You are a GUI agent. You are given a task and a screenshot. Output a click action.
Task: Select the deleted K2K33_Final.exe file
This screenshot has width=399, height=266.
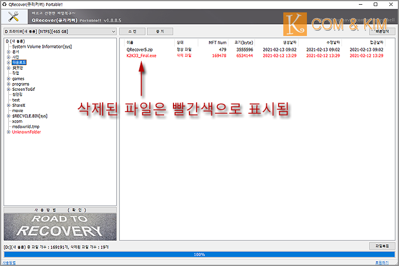point(142,55)
